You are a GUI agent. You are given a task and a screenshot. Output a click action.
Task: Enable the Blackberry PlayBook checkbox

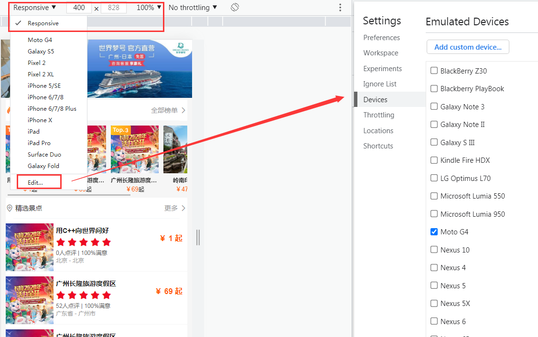coord(434,88)
